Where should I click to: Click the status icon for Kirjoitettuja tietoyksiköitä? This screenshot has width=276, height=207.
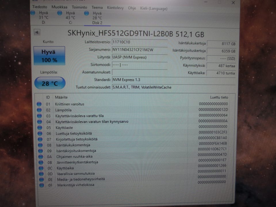tap(40, 139)
